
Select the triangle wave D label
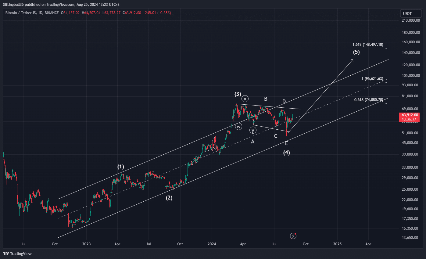click(284, 102)
